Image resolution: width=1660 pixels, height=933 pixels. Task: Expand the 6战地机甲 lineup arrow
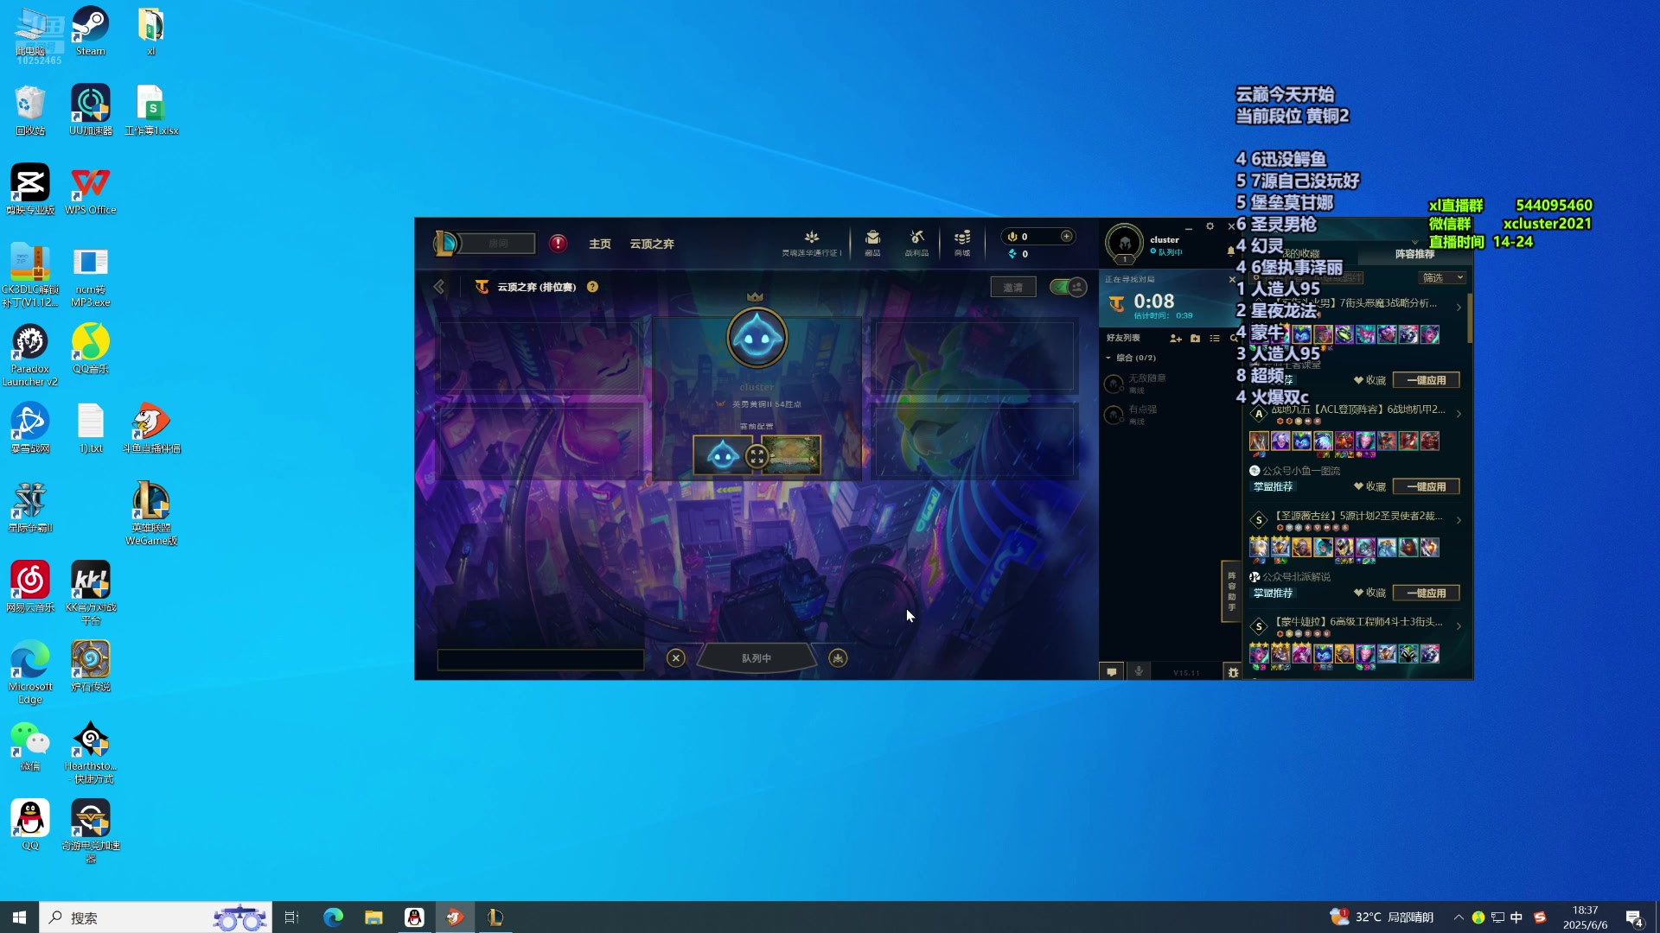pyautogui.click(x=1459, y=414)
